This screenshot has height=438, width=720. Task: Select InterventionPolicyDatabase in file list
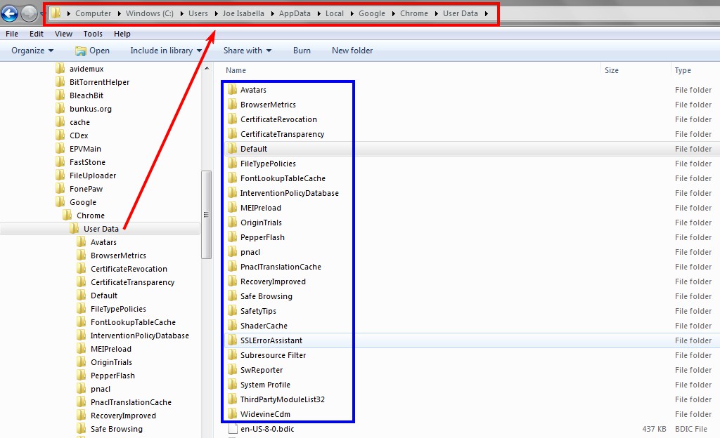pos(289,193)
